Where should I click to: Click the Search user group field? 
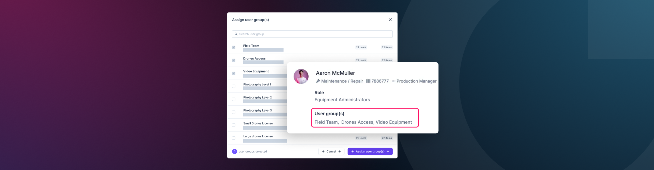tap(312, 34)
